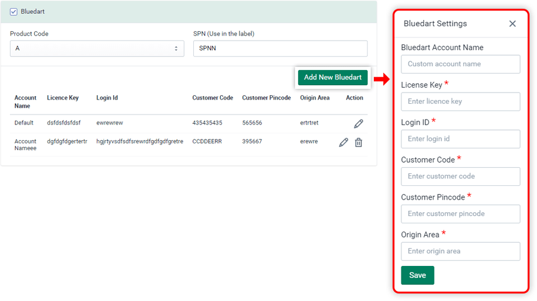
Task: Save the Bluedart settings
Action: [x=417, y=275]
